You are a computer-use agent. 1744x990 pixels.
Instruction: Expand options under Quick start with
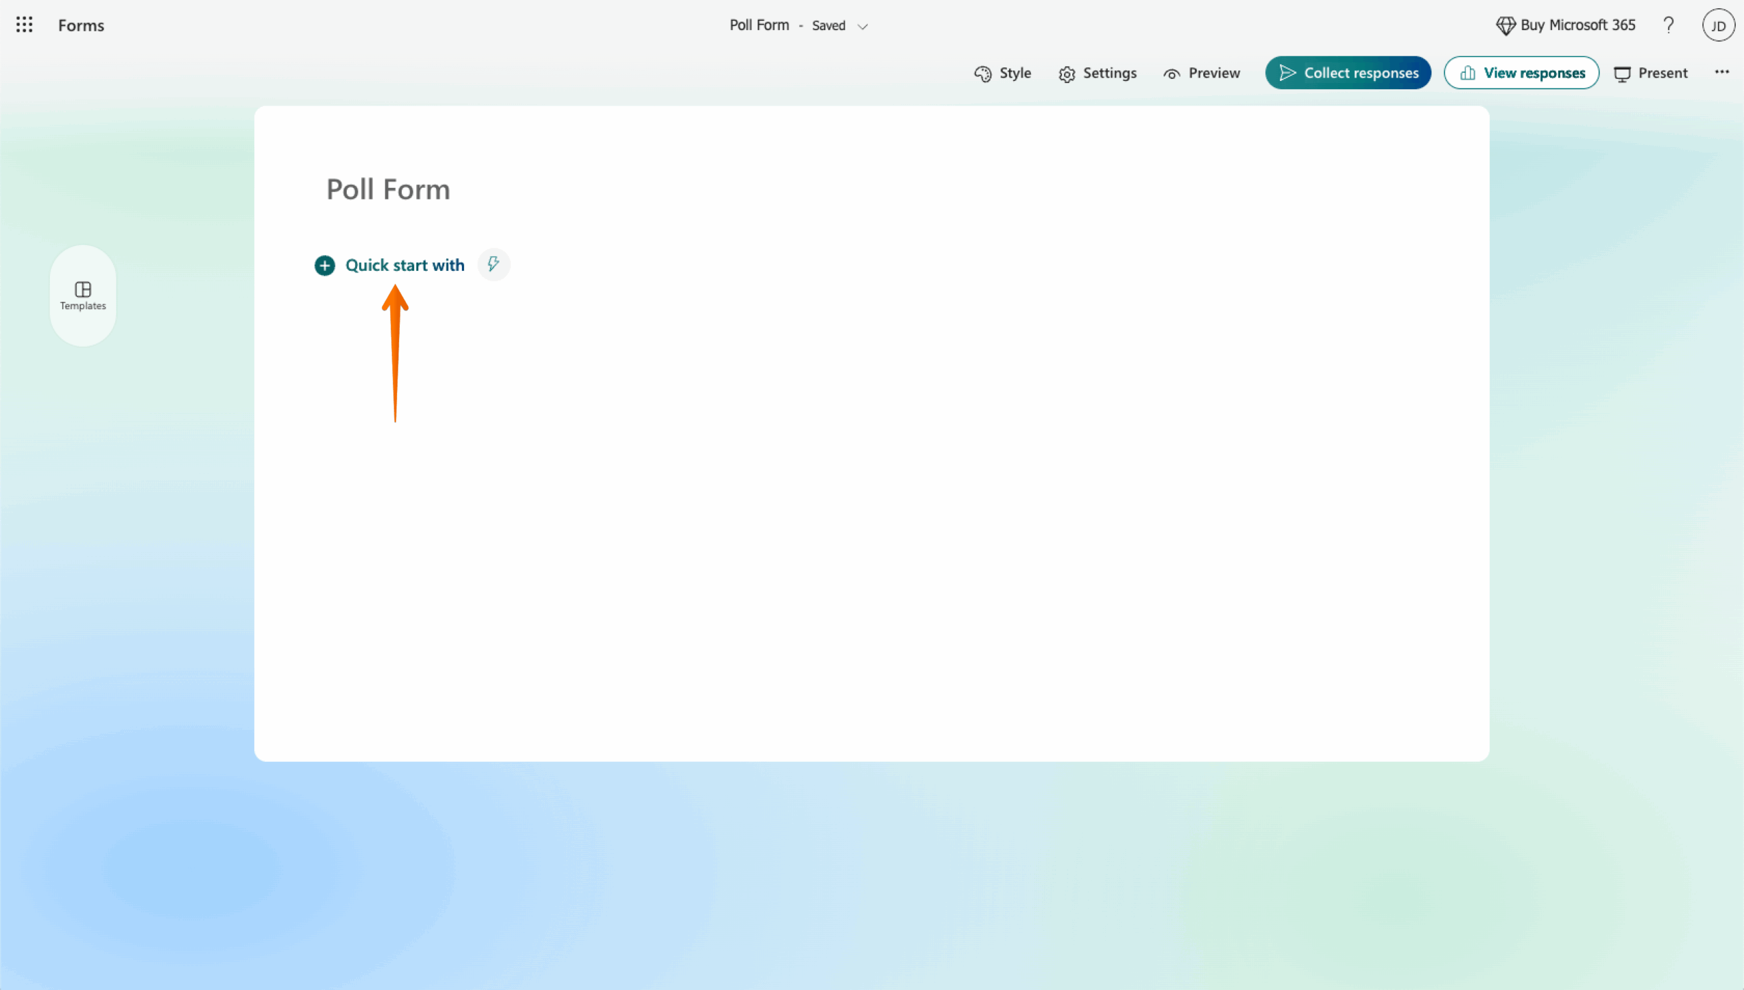pos(405,265)
